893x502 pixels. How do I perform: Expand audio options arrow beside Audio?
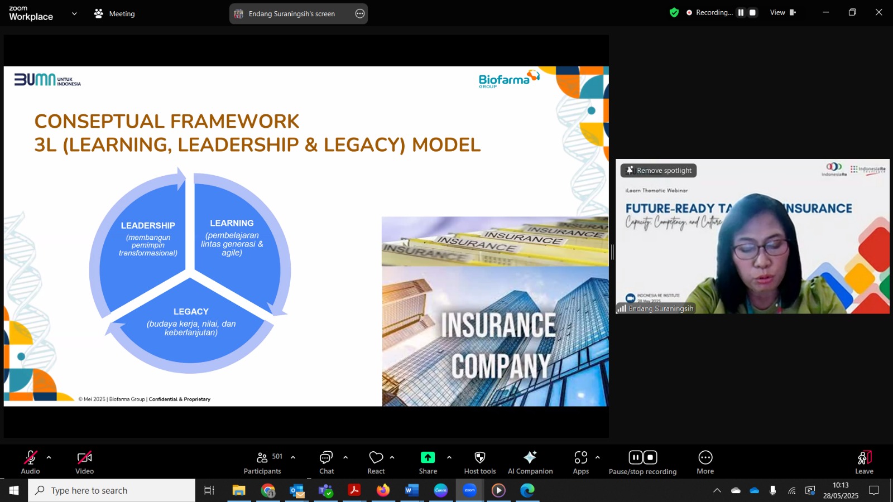[49, 457]
